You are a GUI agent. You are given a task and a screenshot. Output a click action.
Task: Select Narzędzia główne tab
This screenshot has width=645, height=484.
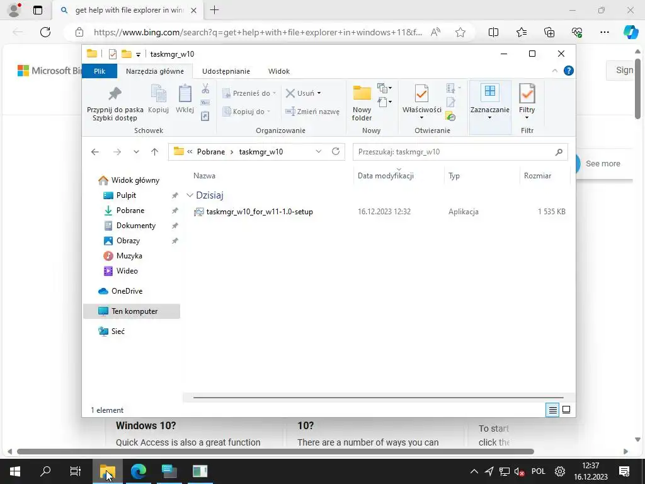click(x=155, y=71)
